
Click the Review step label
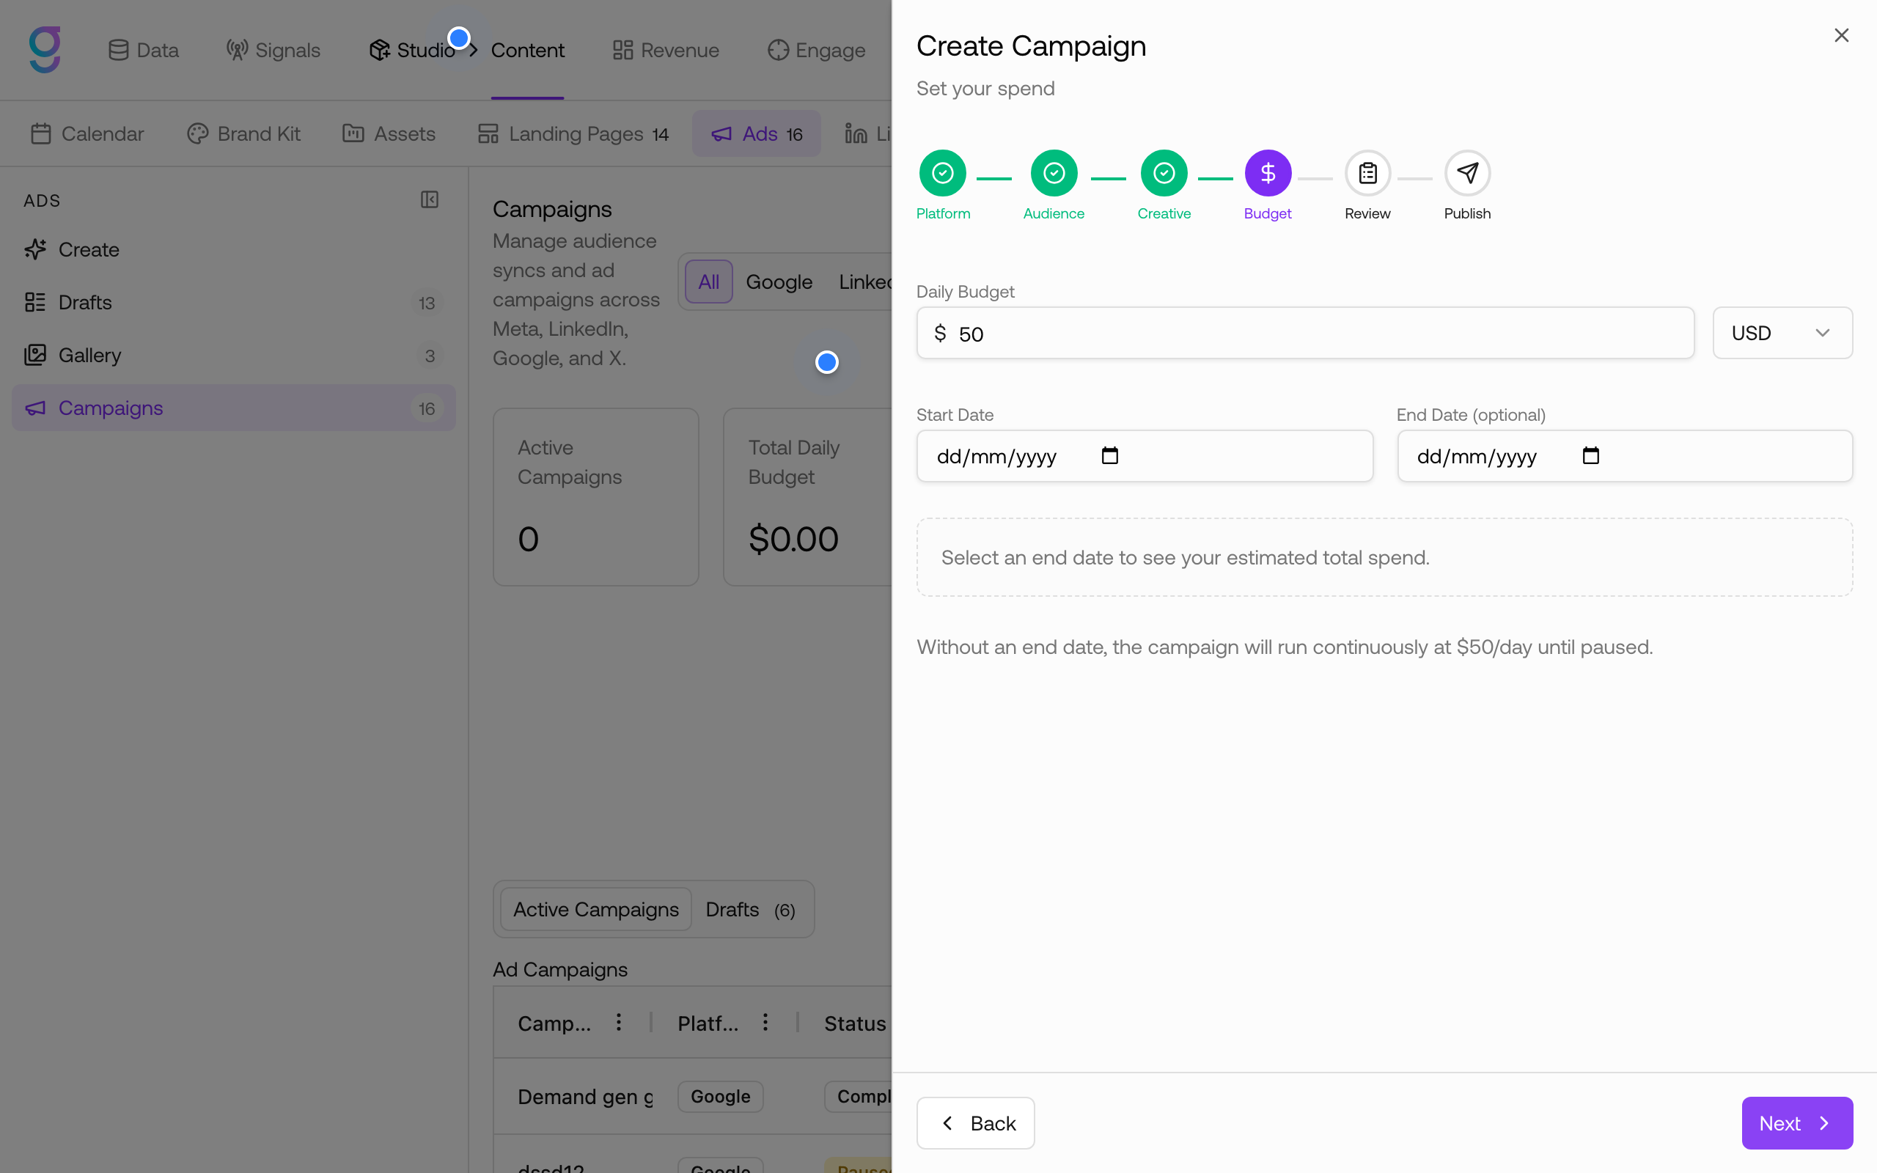coord(1367,213)
